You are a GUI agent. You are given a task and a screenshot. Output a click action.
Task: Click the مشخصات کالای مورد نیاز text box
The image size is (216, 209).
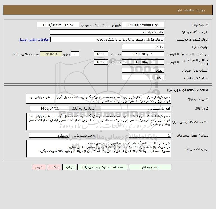[98, 122]
